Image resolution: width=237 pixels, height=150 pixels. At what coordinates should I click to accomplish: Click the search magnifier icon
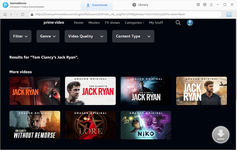click(x=178, y=23)
